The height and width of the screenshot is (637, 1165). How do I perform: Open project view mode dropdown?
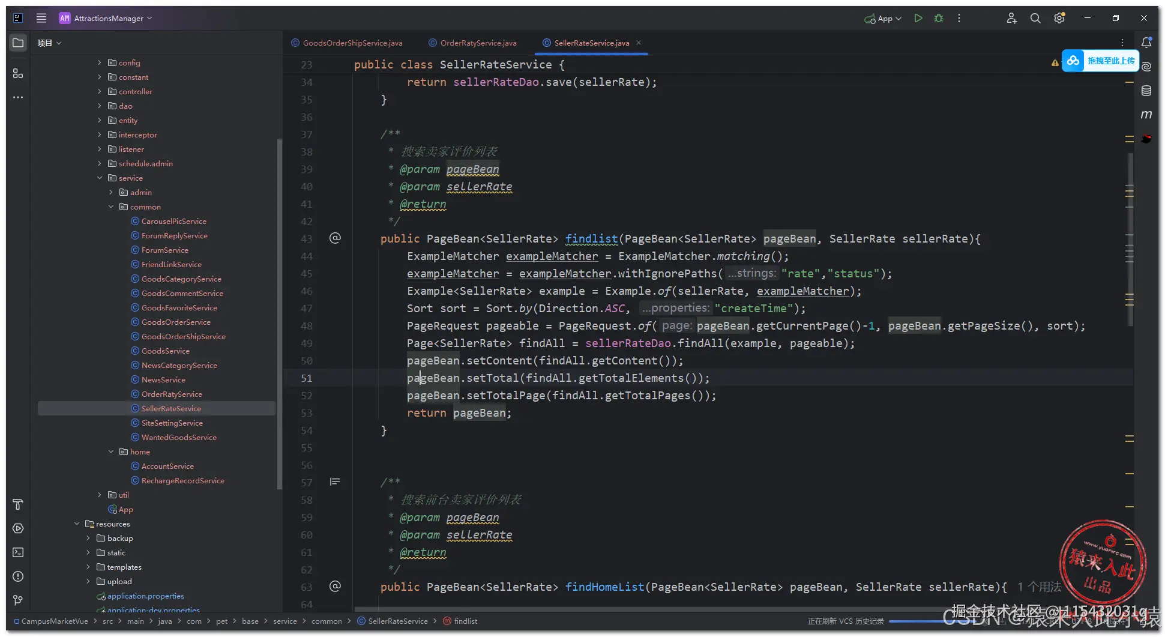(49, 43)
